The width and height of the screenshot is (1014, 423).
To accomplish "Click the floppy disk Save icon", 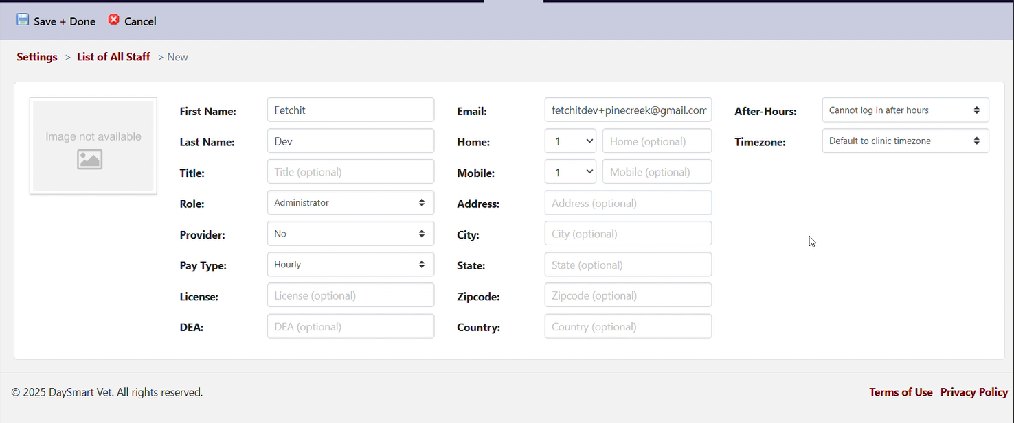I will 23,20.
